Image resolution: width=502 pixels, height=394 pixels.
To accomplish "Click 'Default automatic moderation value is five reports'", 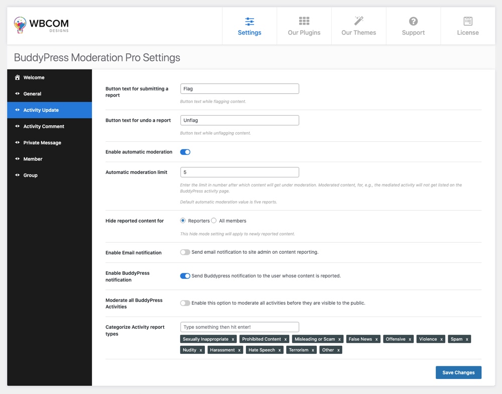I will pos(228,202).
